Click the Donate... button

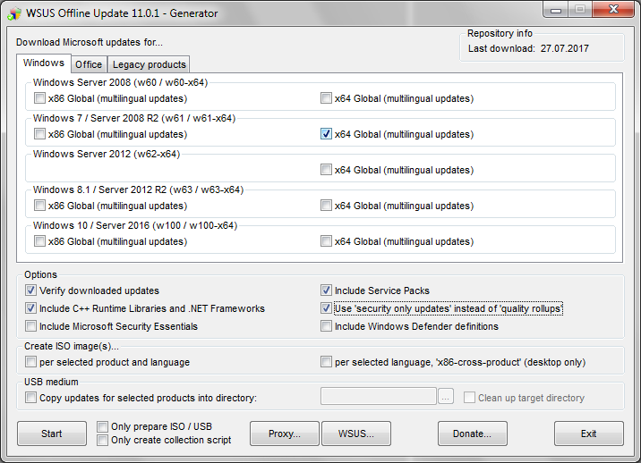coord(472,434)
